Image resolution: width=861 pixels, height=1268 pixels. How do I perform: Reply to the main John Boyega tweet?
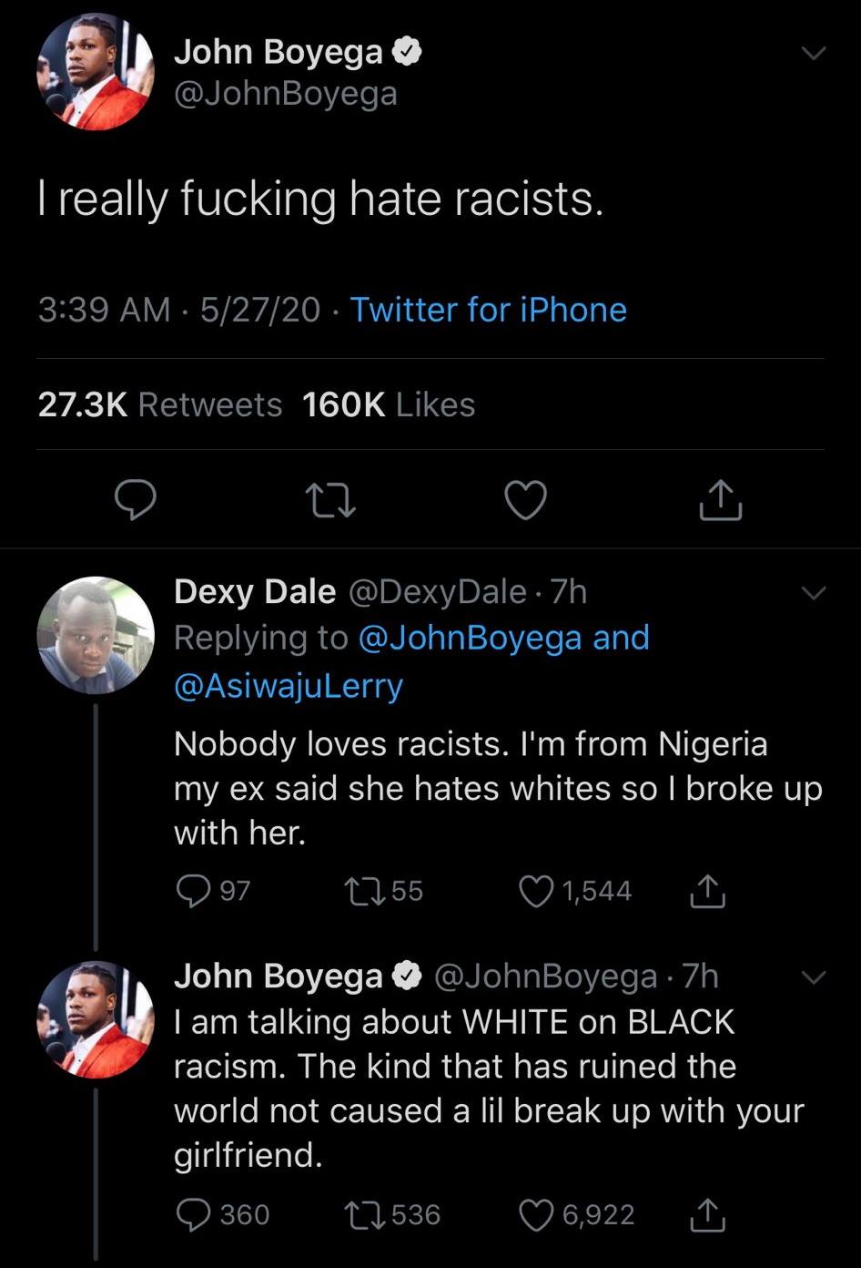tap(136, 500)
